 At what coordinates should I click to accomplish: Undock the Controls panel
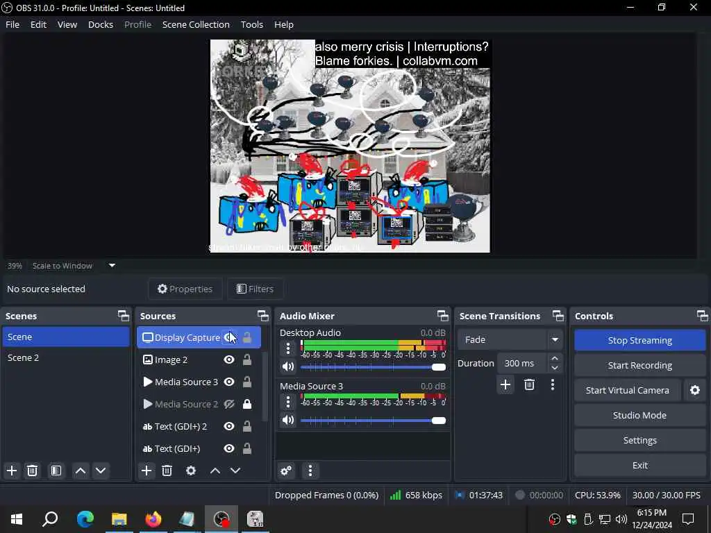[x=702, y=316]
